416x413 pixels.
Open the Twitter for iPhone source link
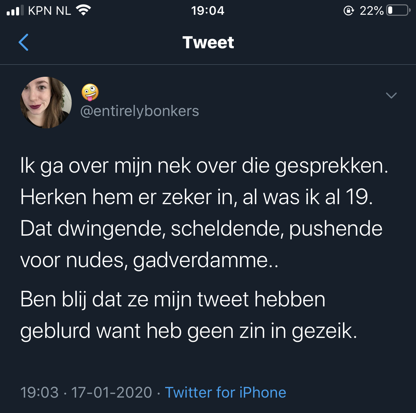[x=225, y=393]
